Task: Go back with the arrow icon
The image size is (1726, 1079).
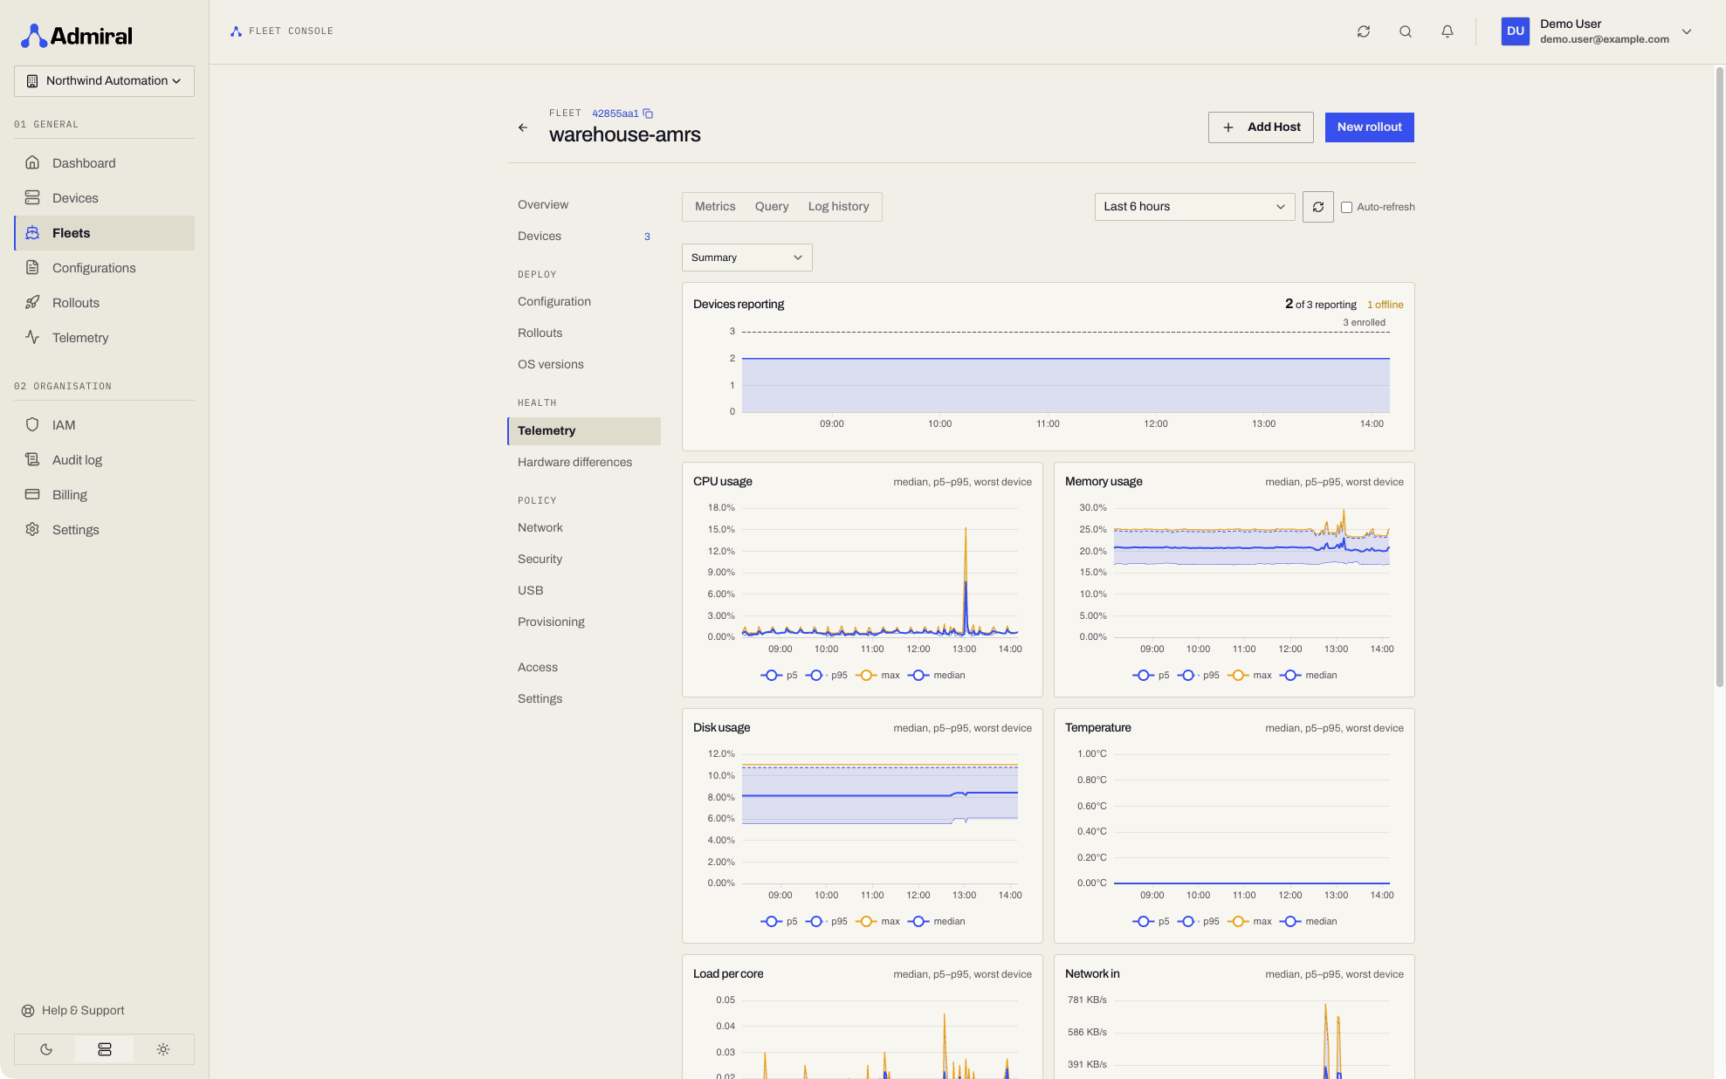Action: point(523,127)
